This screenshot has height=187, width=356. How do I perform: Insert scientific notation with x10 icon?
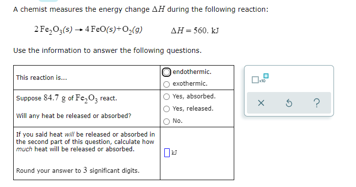[260, 78]
